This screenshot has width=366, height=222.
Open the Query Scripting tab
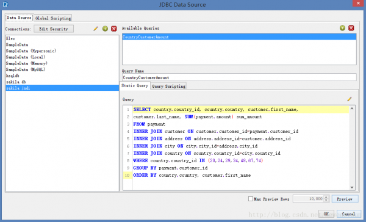pyautogui.click(x=168, y=86)
